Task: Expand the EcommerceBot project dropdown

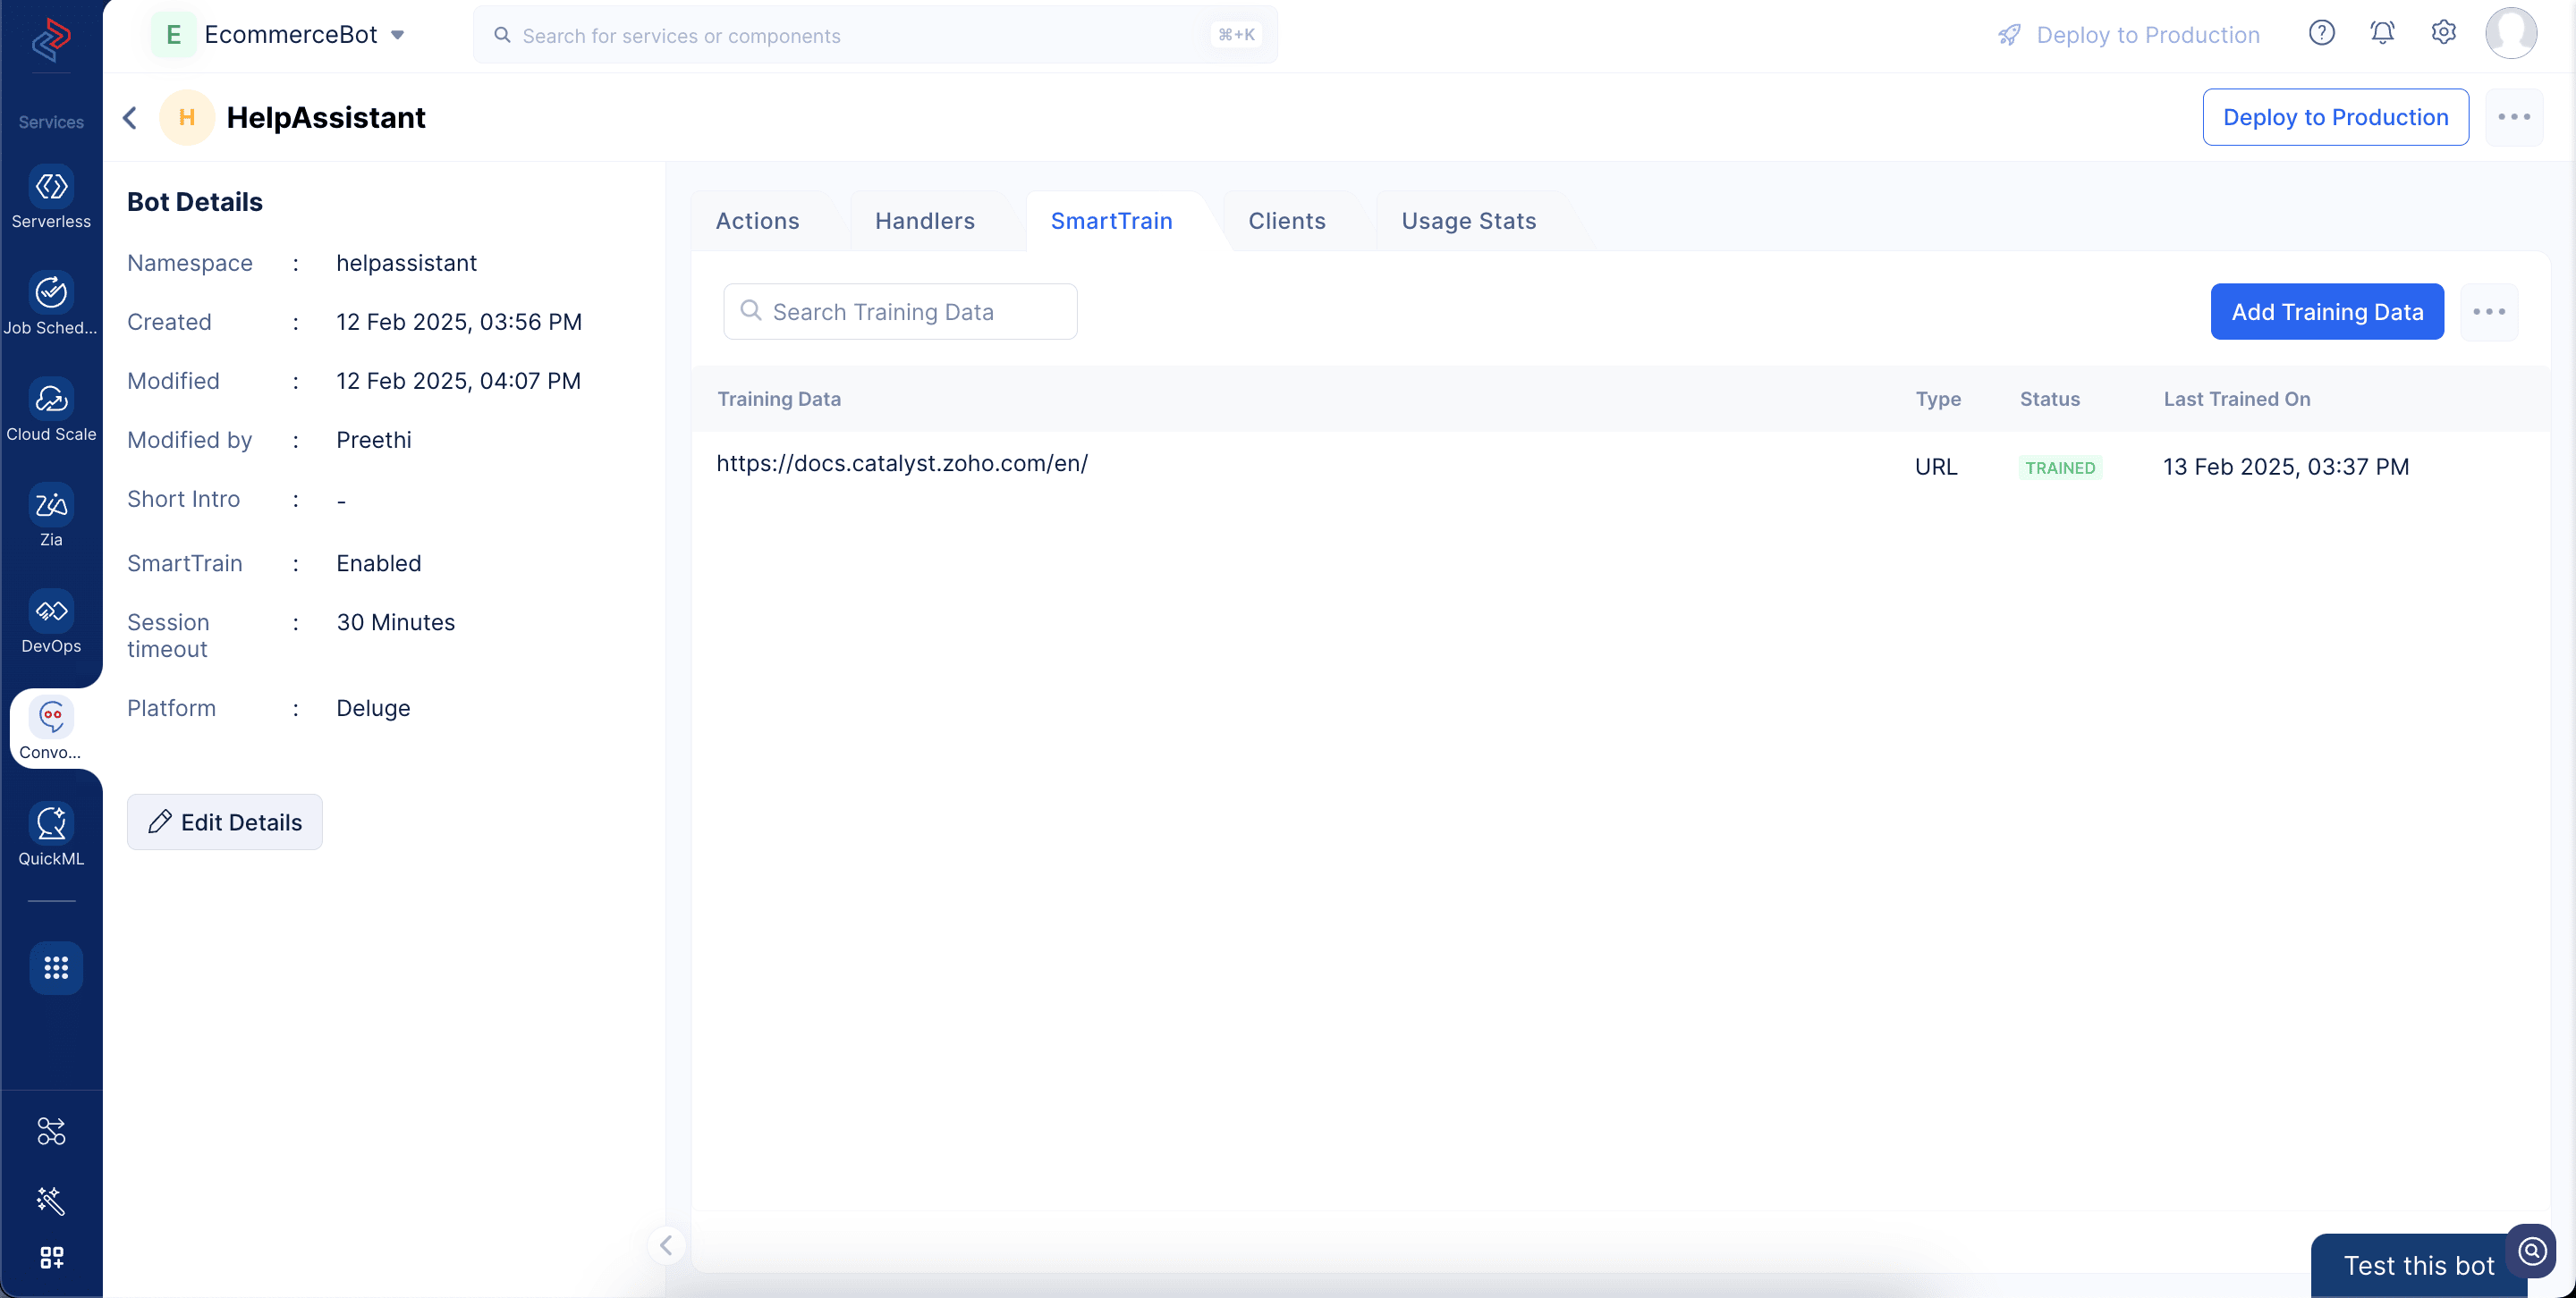Action: (x=397, y=35)
